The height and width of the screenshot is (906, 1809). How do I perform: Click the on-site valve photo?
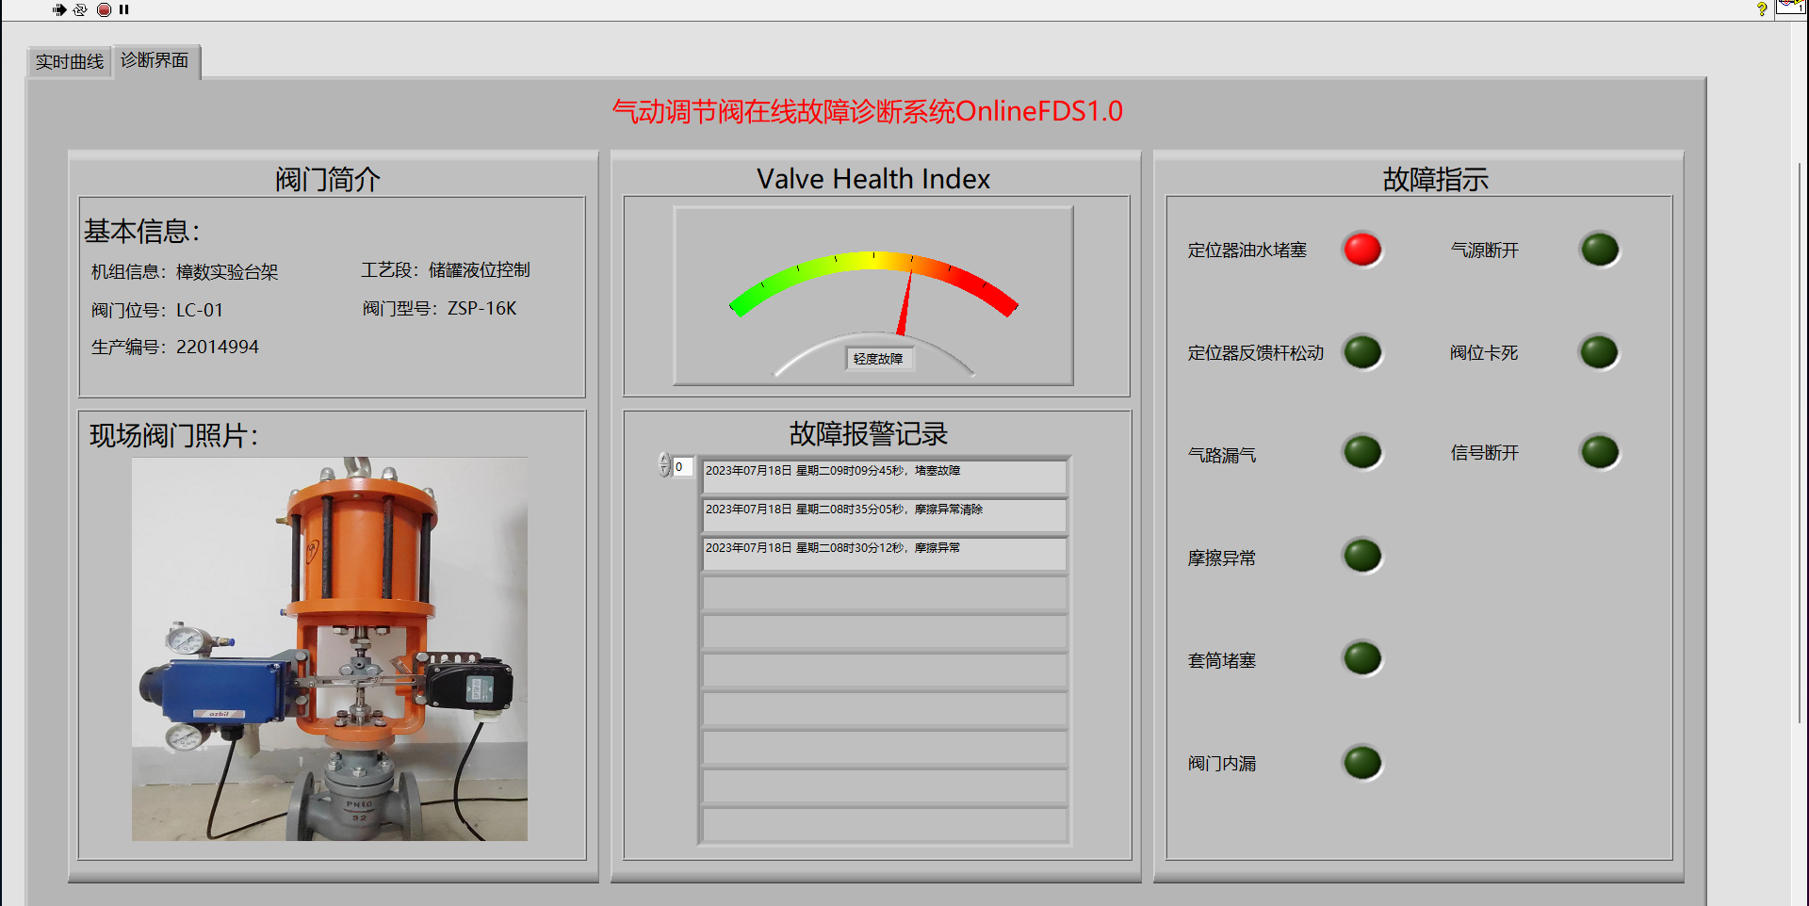tap(329, 649)
